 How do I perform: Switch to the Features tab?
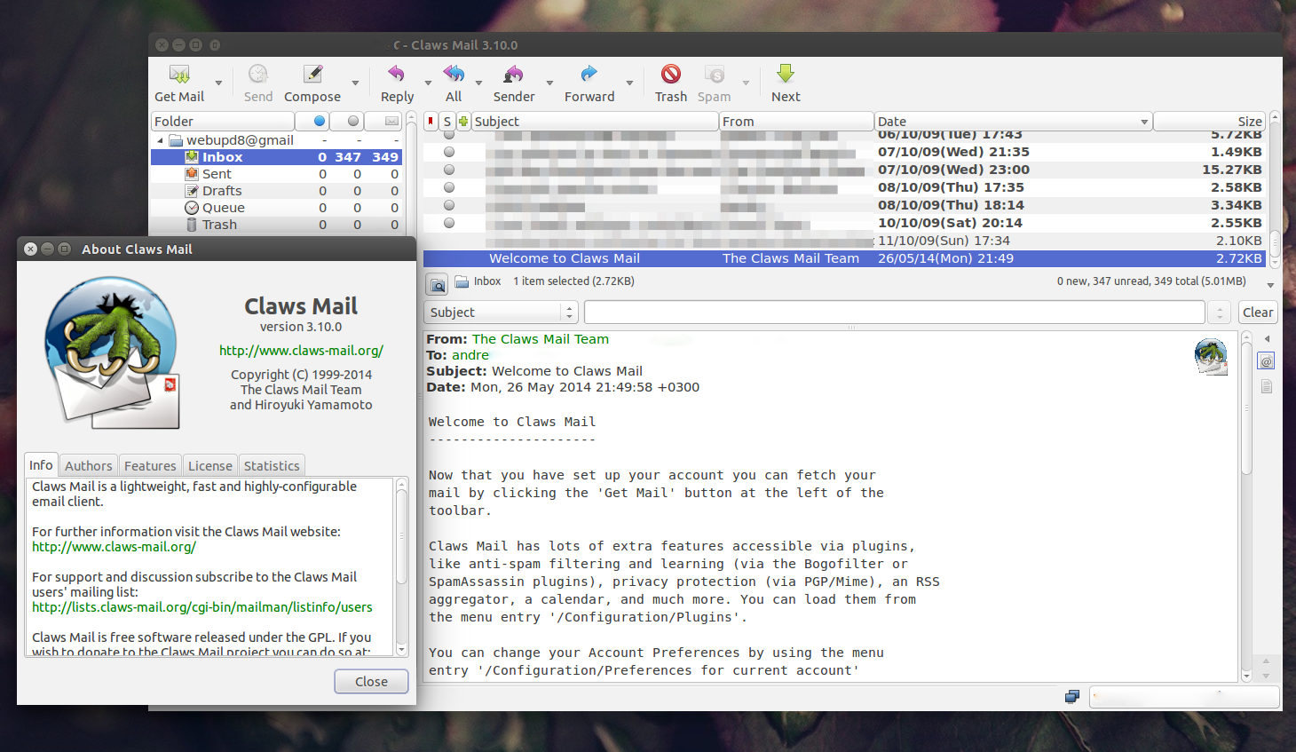pos(150,466)
